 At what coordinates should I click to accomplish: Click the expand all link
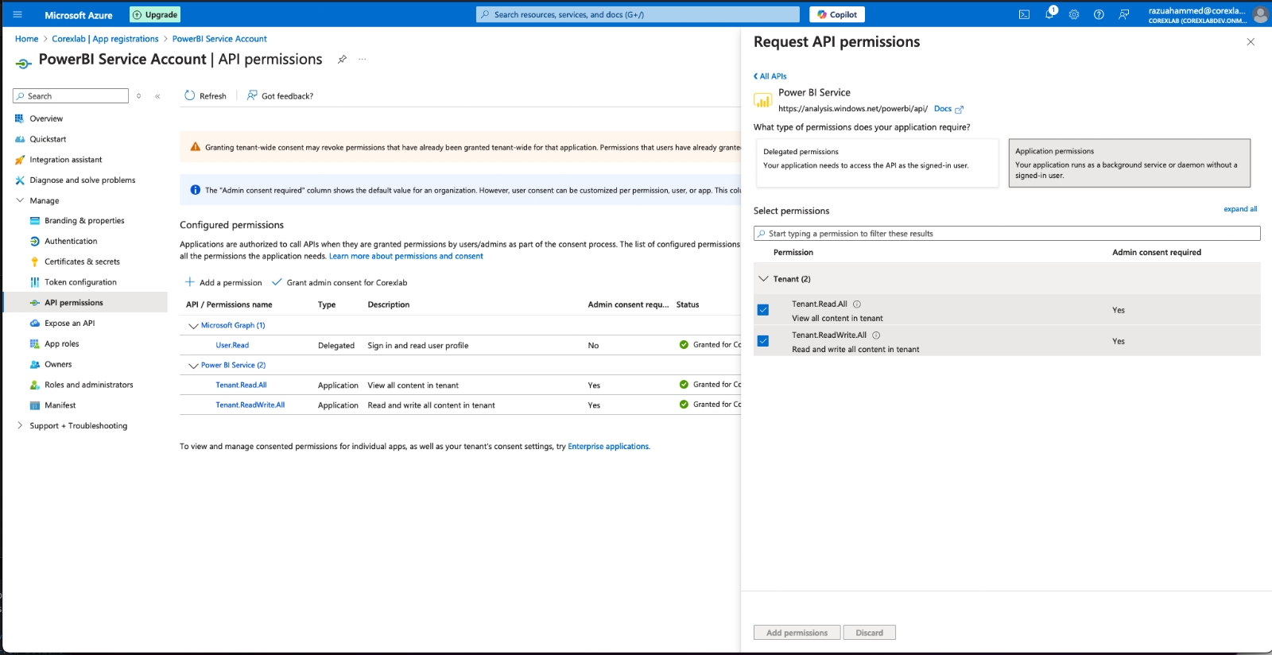point(1240,209)
